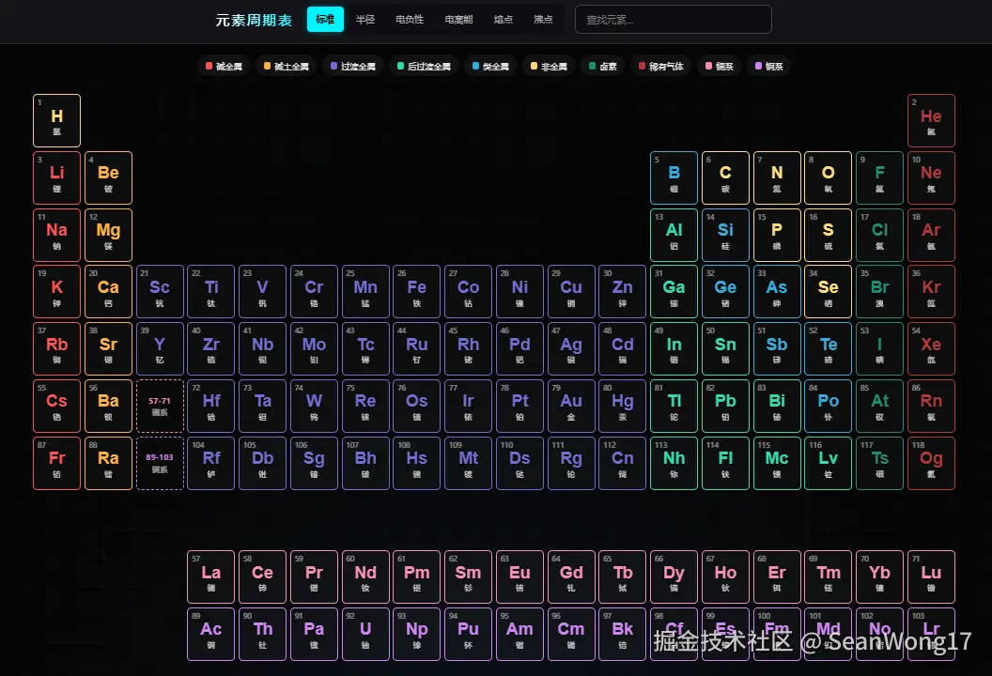
Task: Select the mercury (Hg) element cell
Action: coord(623,406)
